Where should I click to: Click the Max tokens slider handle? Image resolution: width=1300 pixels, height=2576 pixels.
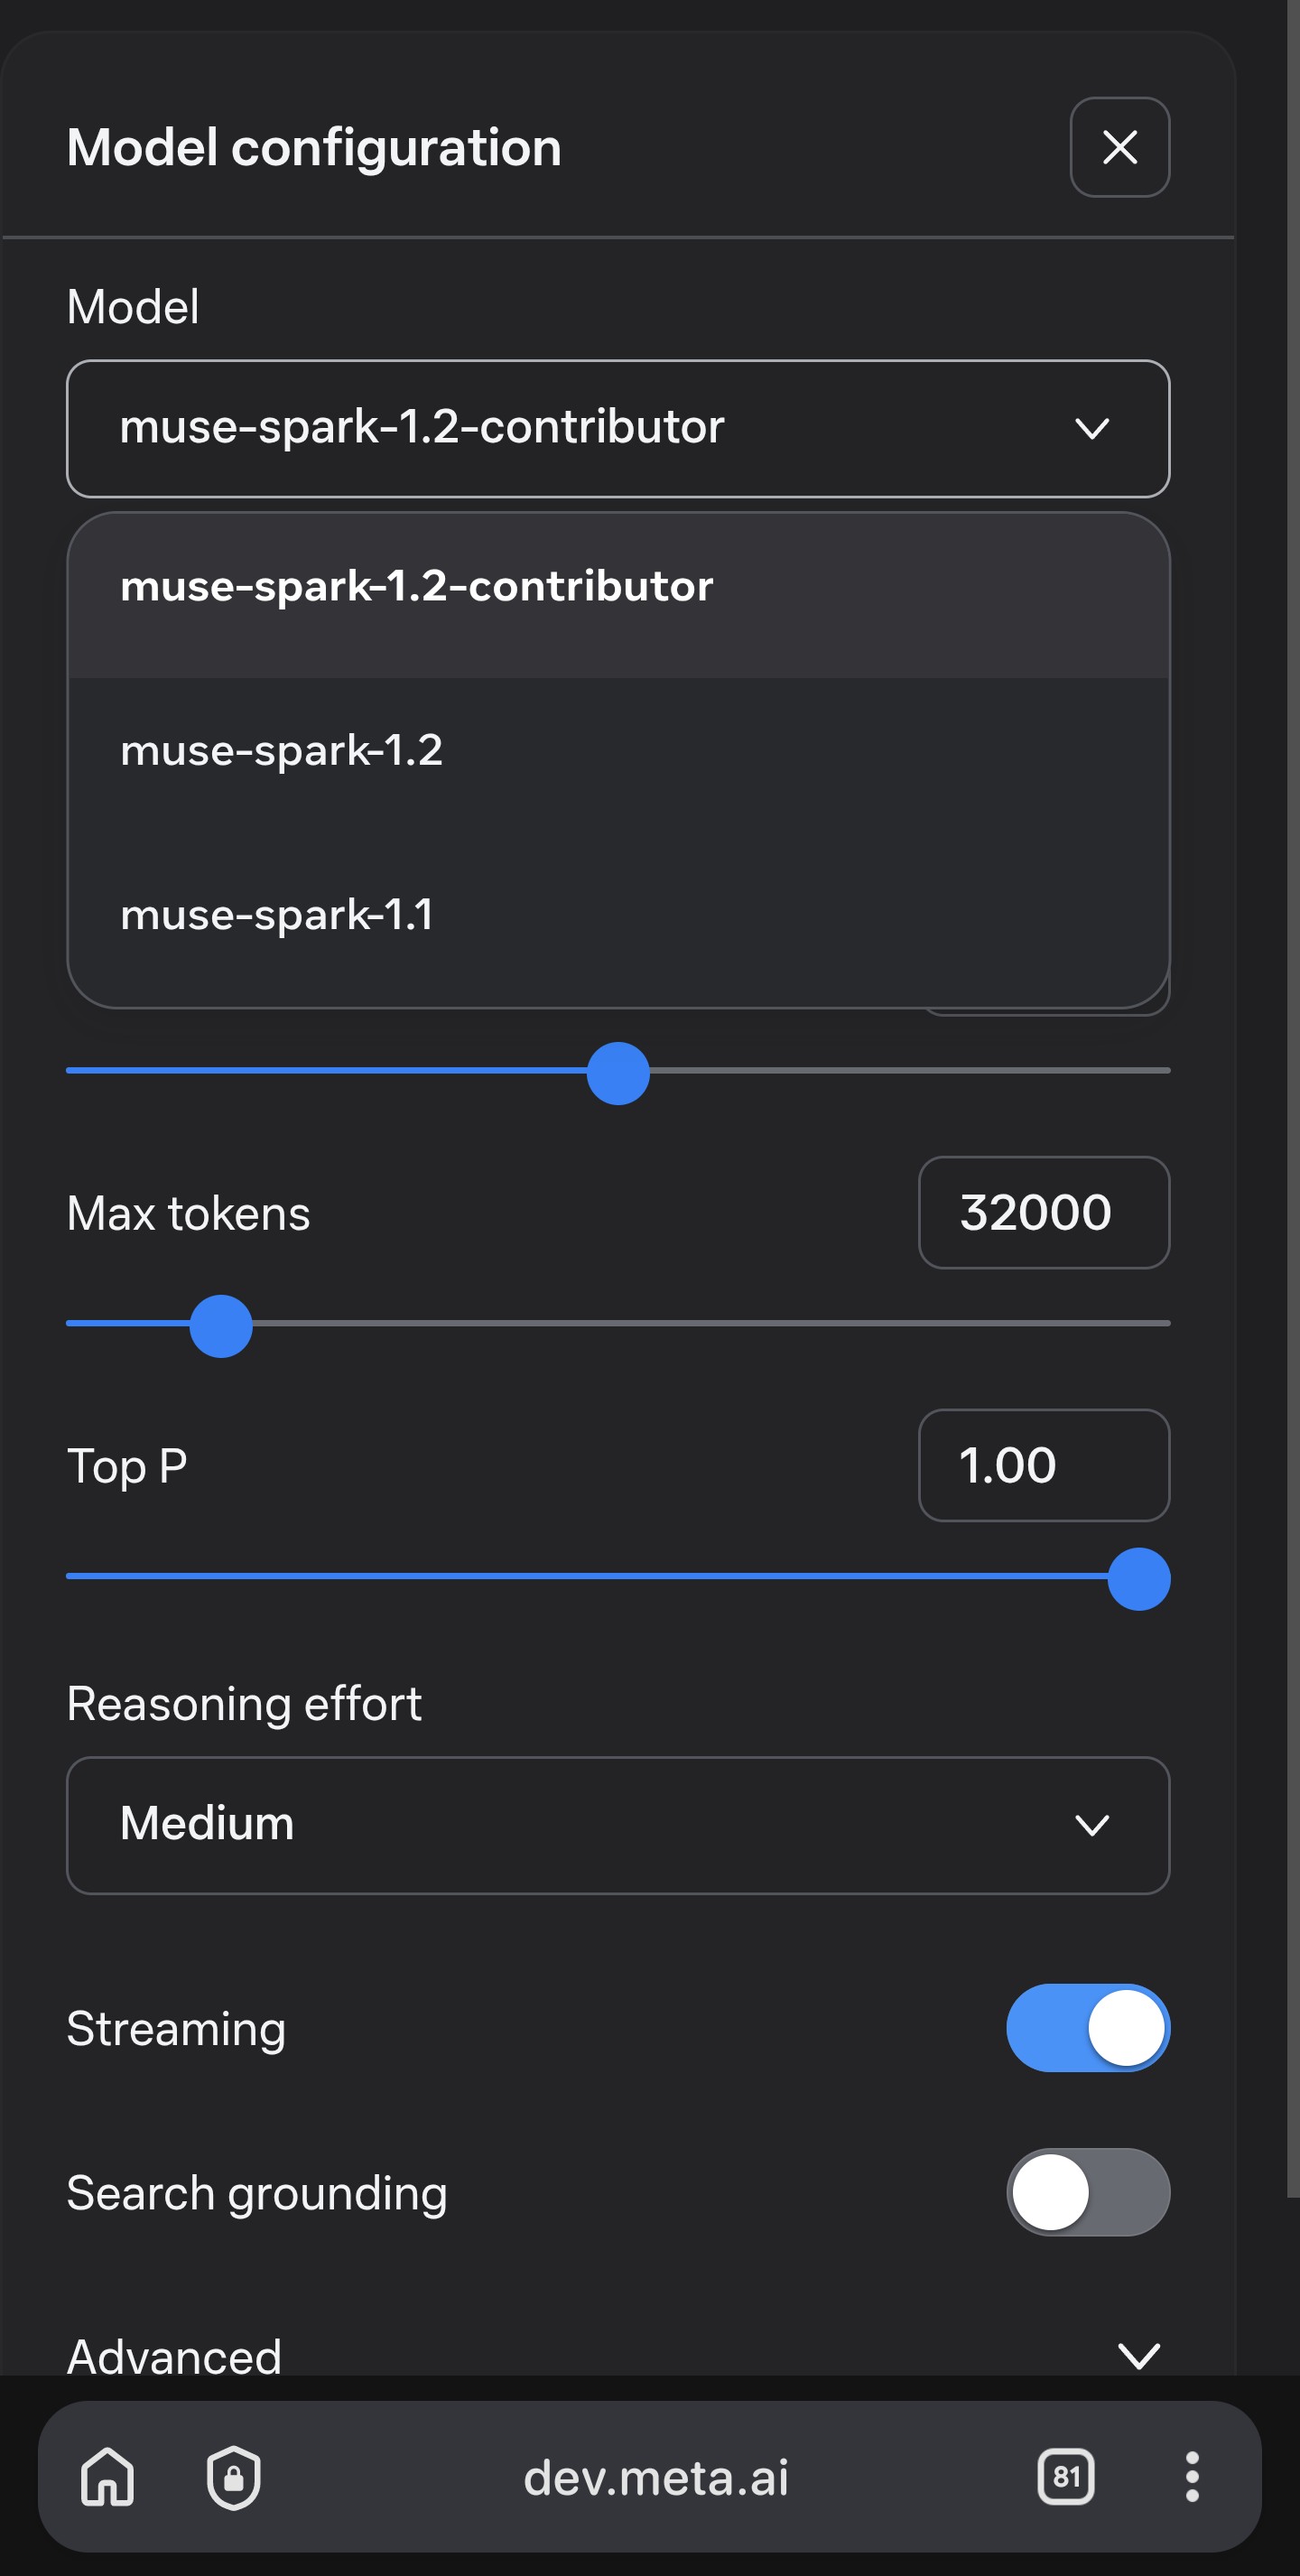[x=221, y=1326]
